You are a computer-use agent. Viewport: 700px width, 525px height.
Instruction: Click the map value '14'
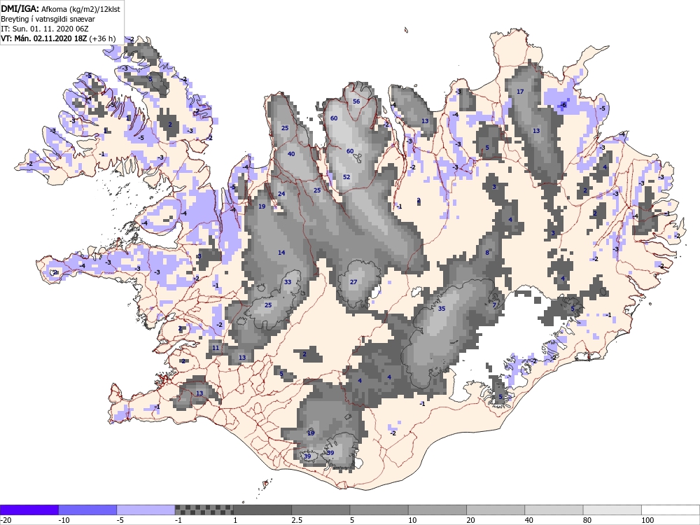tap(281, 253)
